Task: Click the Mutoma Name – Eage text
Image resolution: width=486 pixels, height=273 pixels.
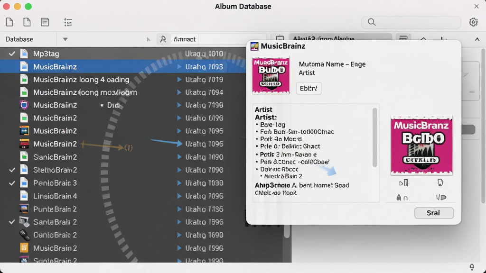Action: tap(332, 64)
